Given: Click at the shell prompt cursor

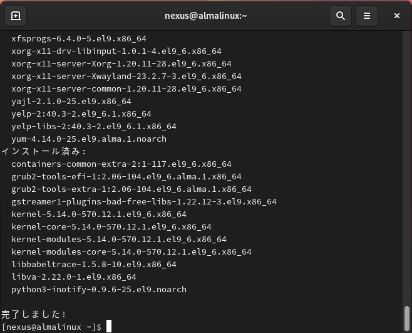Looking at the screenshot, I should coord(108,327).
